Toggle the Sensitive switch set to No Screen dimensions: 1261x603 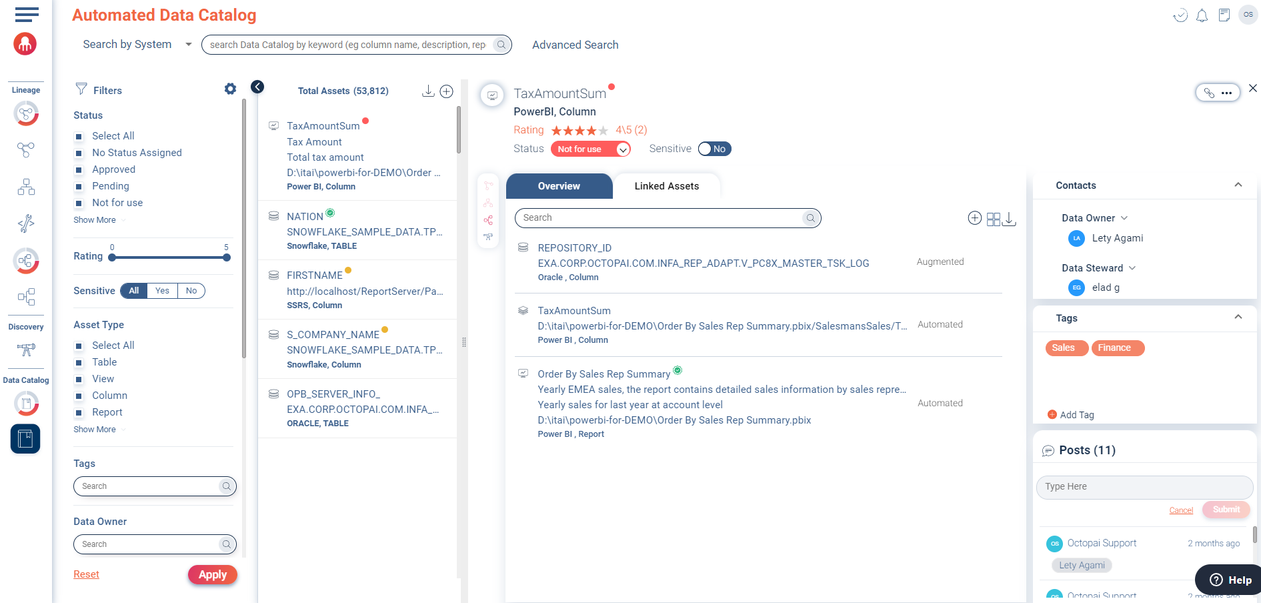[x=714, y=149]
